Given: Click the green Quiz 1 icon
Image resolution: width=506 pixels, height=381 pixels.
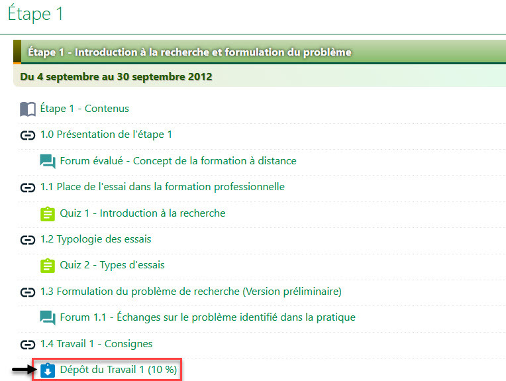Looking at the screenshot, I should [x=48, y=213].
